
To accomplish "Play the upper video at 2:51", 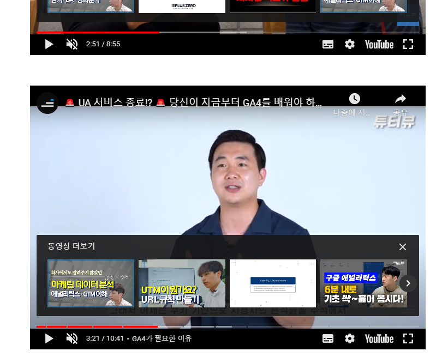I will point(49,44).
